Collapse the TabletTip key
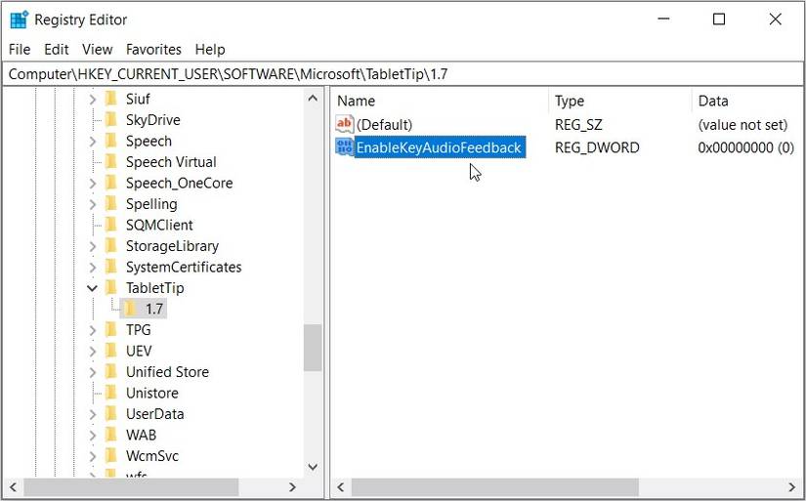 (93, 288)
